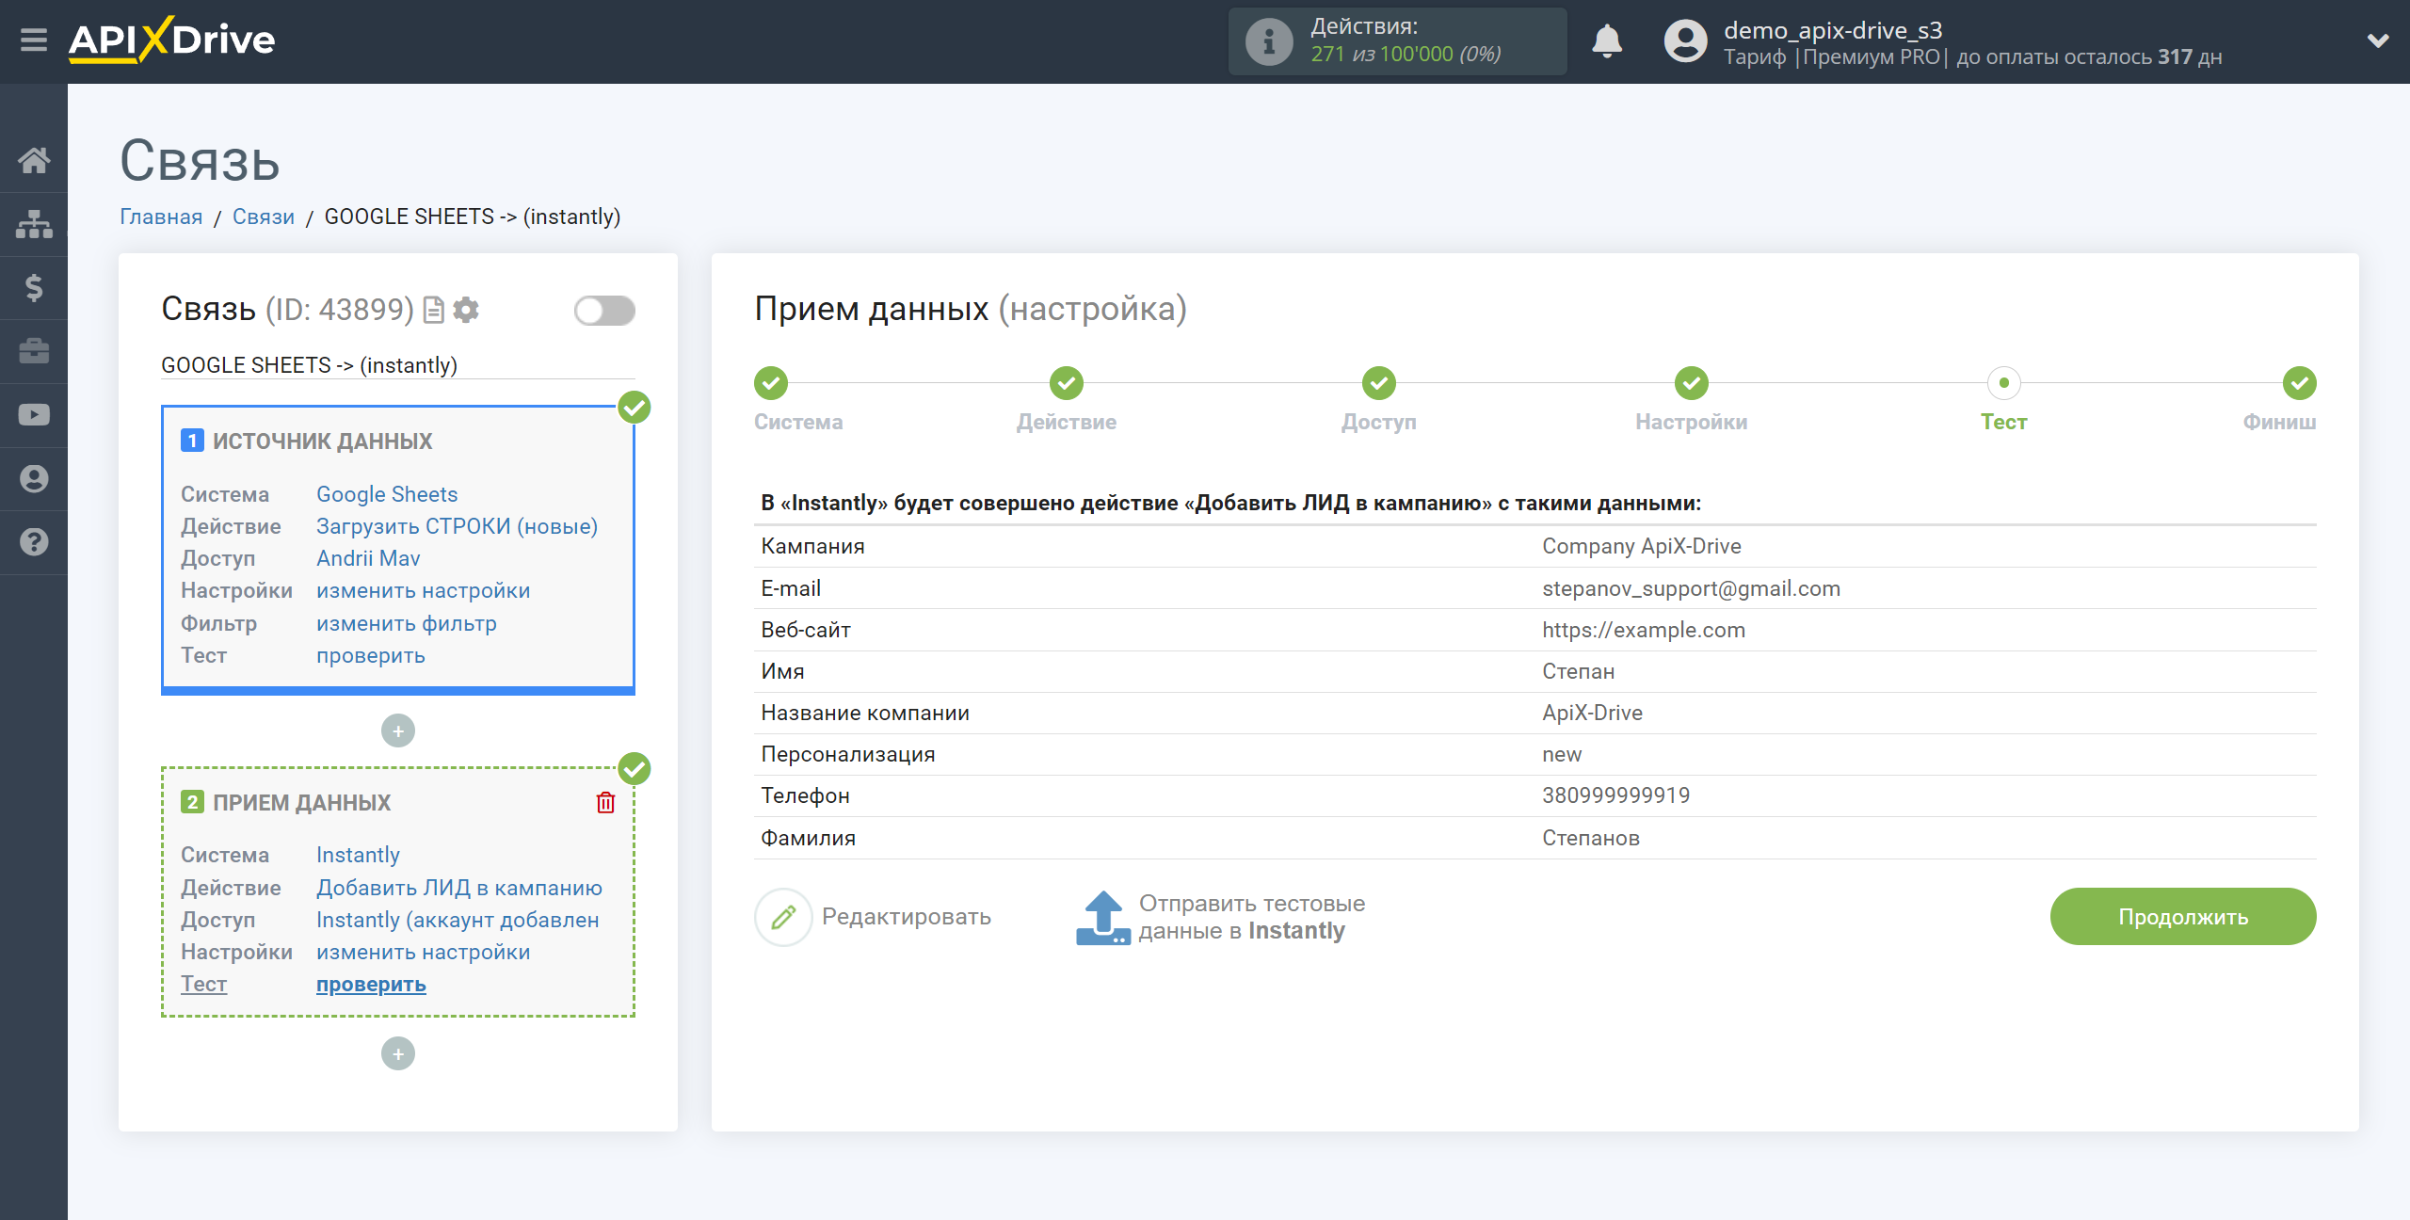
Task: Click ИСТОЧНИК ДАННЫХ header
Action: [322, 441]
